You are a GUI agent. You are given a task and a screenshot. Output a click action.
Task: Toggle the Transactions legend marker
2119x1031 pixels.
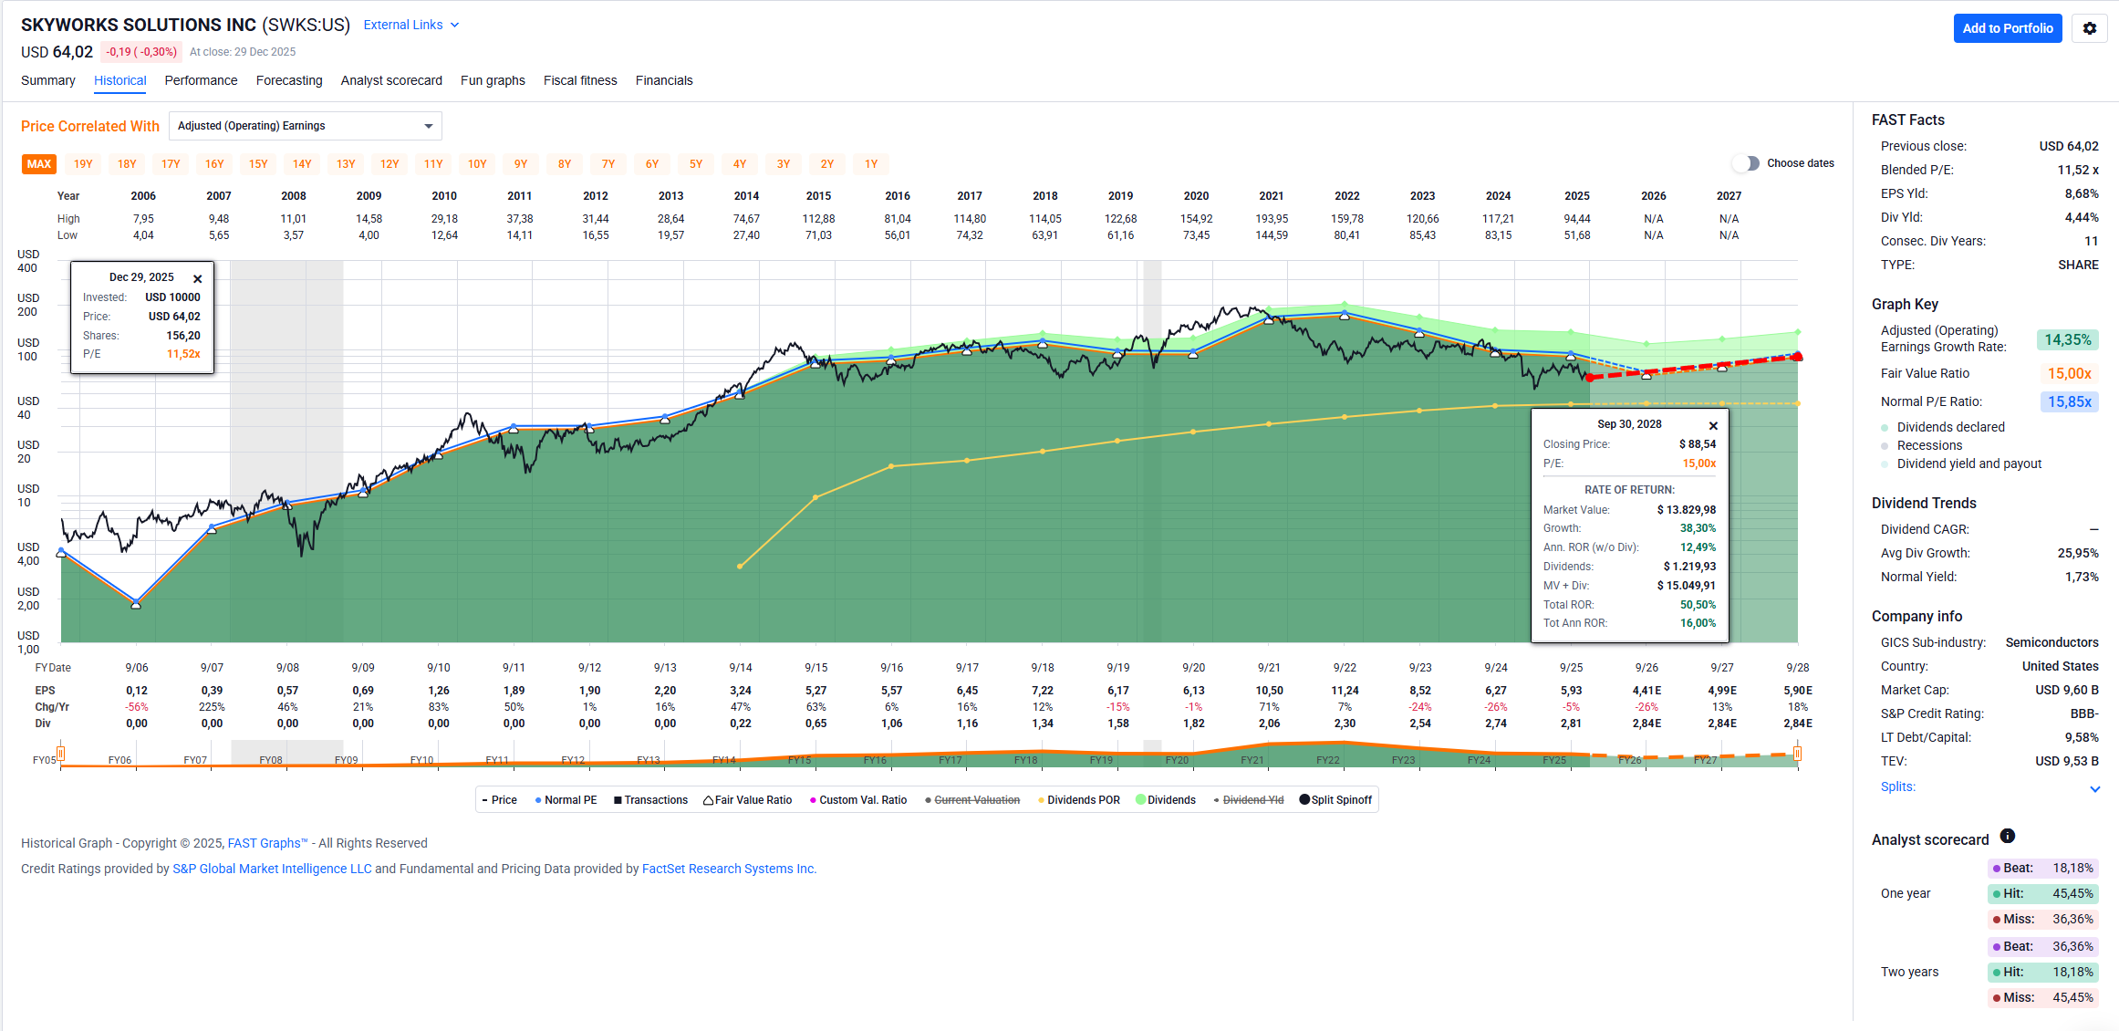(x=618, y=800)
